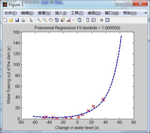The width and height of the screenshot is (150, 133).
Task: Activate the Zoom Out magnifier tool
Action: tap(45, 20)
